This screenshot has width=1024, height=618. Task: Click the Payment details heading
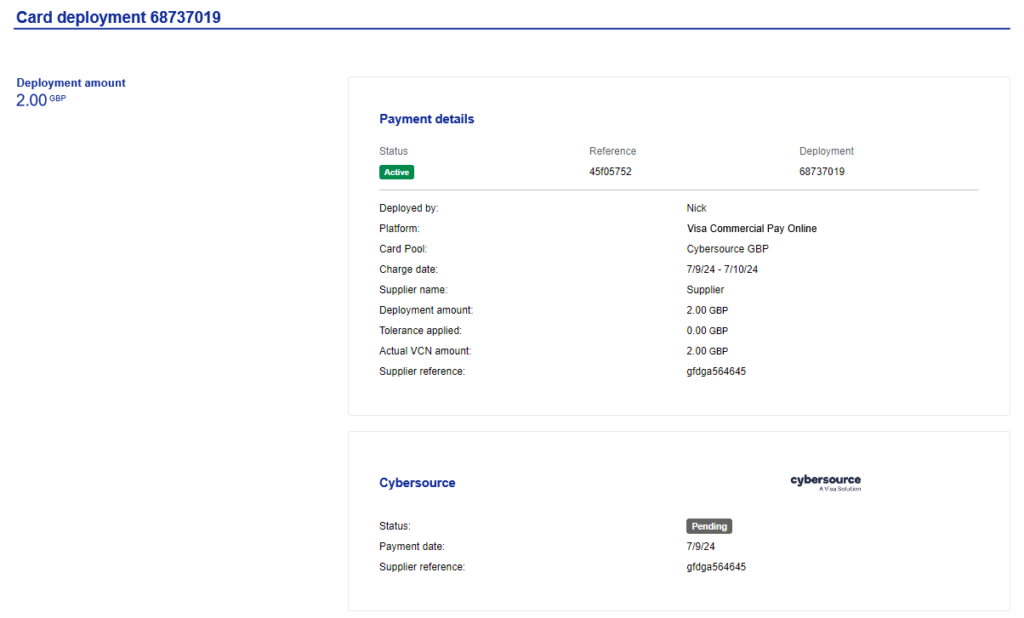pos(427,119)
